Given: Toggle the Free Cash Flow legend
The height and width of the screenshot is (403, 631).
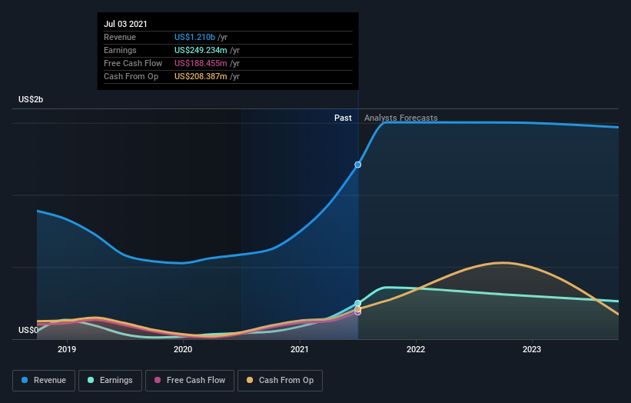Looking at the screenshot, I should tap(190, 381).
